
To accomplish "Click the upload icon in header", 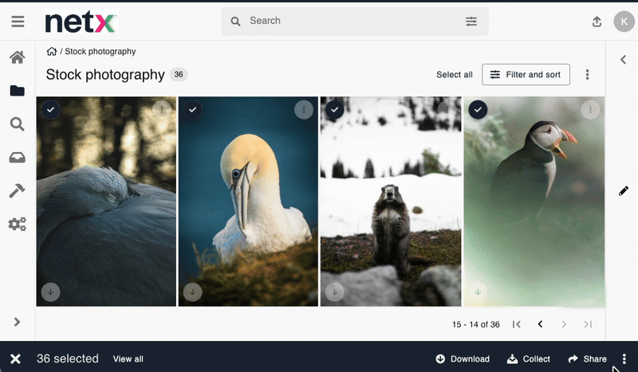I will click(x=597, y=22).
